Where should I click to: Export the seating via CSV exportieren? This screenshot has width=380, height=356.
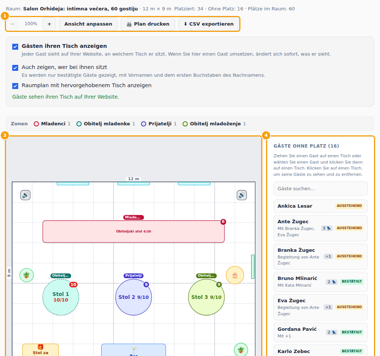coord(209,24)
